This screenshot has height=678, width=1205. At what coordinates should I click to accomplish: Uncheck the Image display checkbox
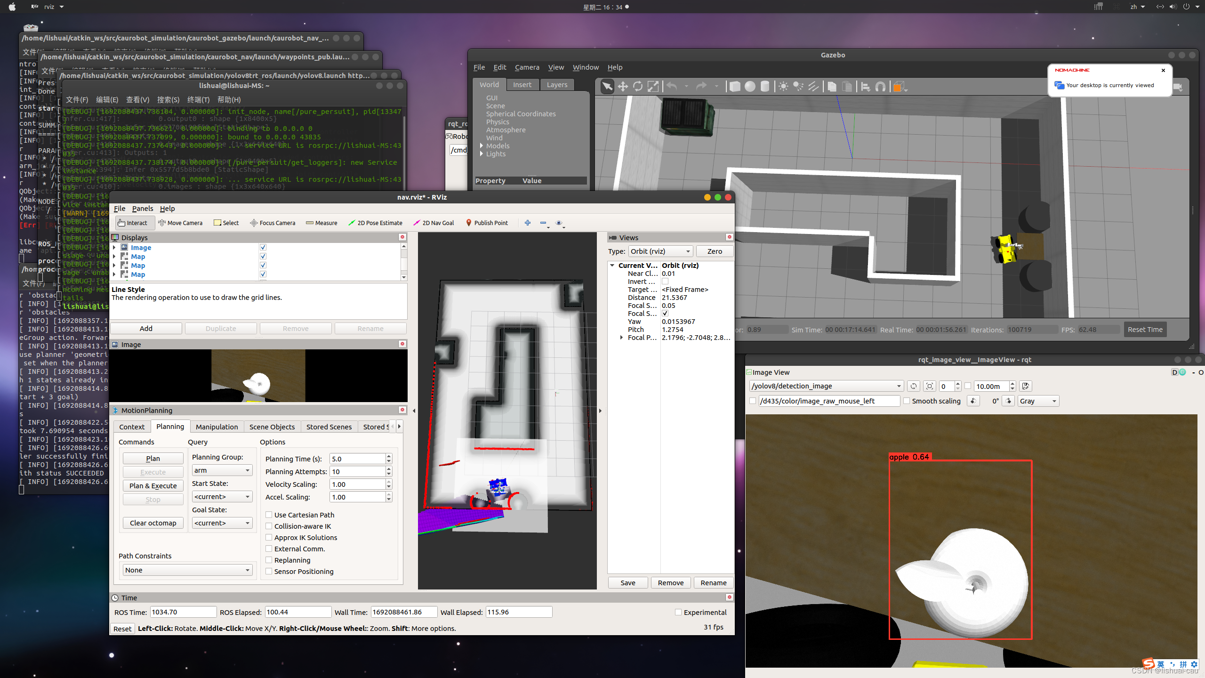pos(263,247)
